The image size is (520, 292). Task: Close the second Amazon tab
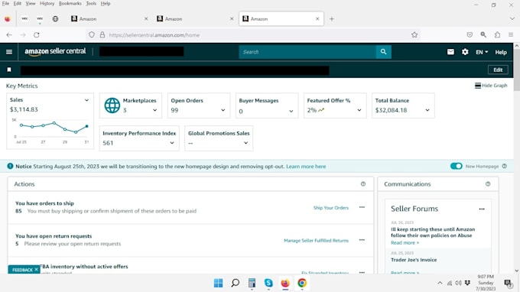coord(232,19)
